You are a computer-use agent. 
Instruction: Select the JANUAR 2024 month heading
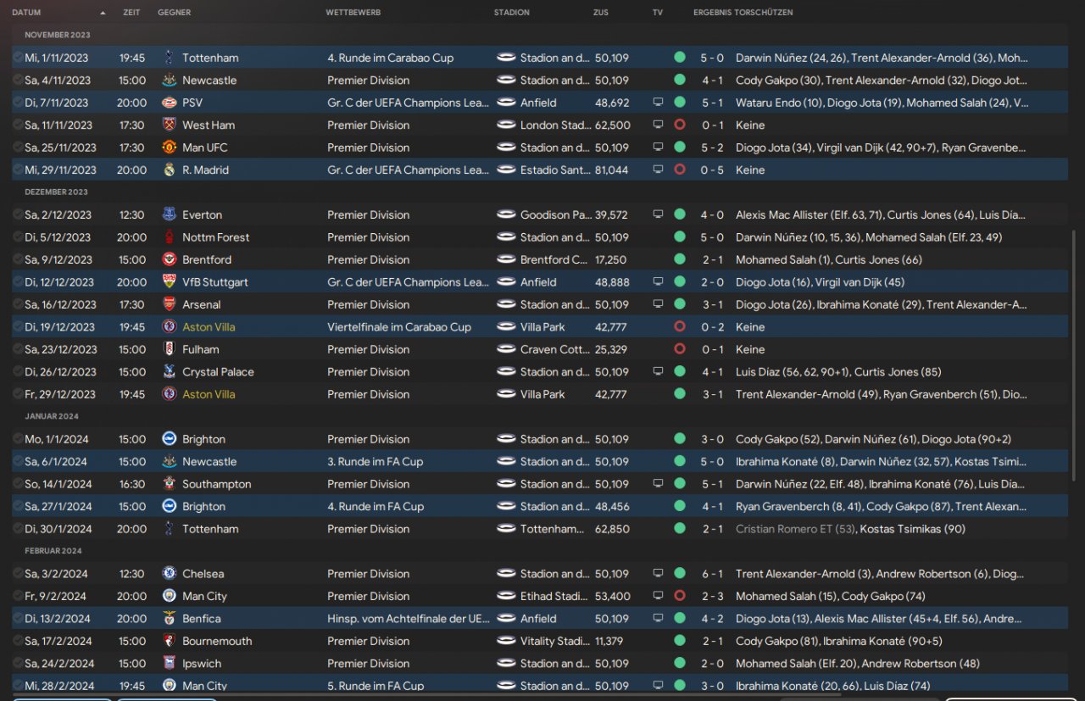click(53, 416)
